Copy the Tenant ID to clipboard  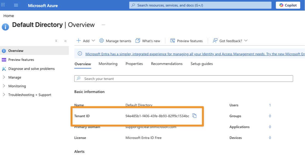[x=194, y=116]
